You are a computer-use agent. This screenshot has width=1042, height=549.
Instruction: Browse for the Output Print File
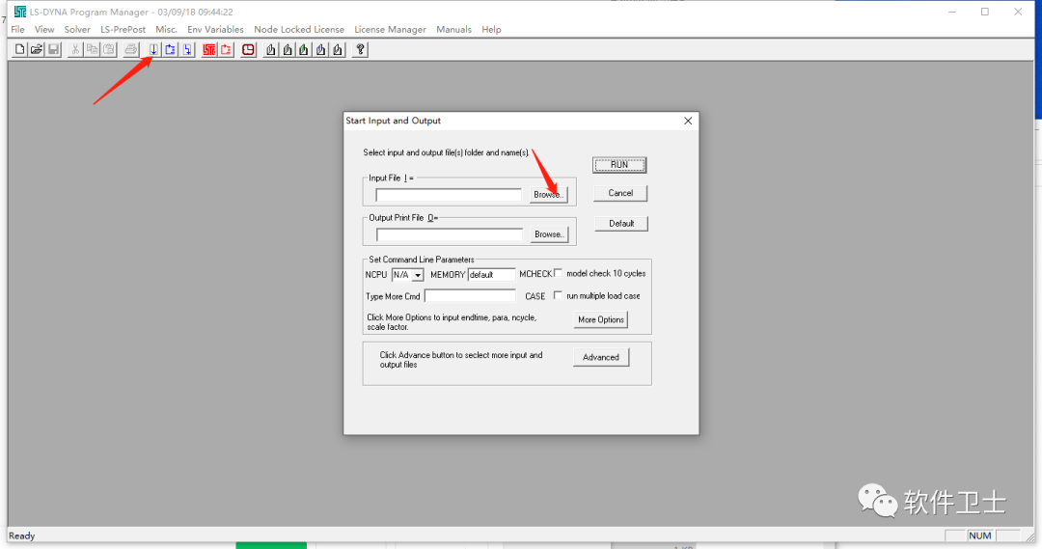click(549, 234)
